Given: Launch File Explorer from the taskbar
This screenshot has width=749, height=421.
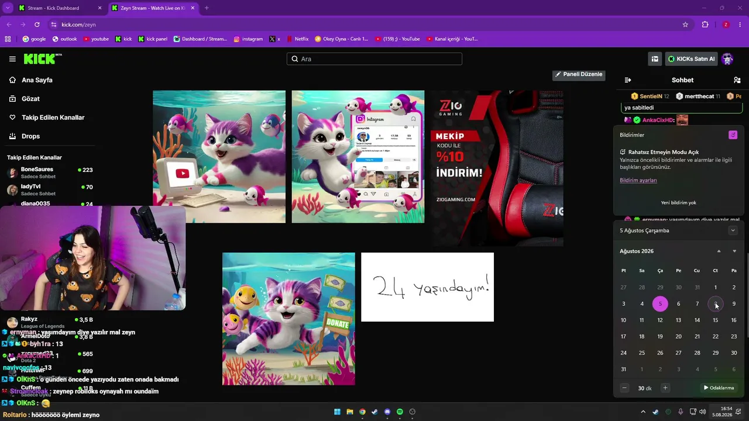Looking at the screenshot, I should click(350, 412).
